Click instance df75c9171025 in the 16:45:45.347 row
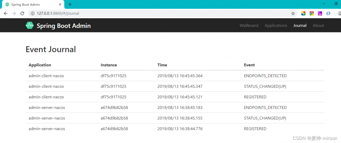Screen dimensions: 341x143 coord(113,86)
